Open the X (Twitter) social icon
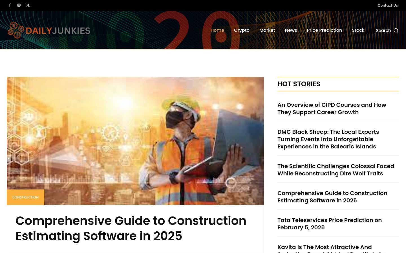 coord(28,5)
